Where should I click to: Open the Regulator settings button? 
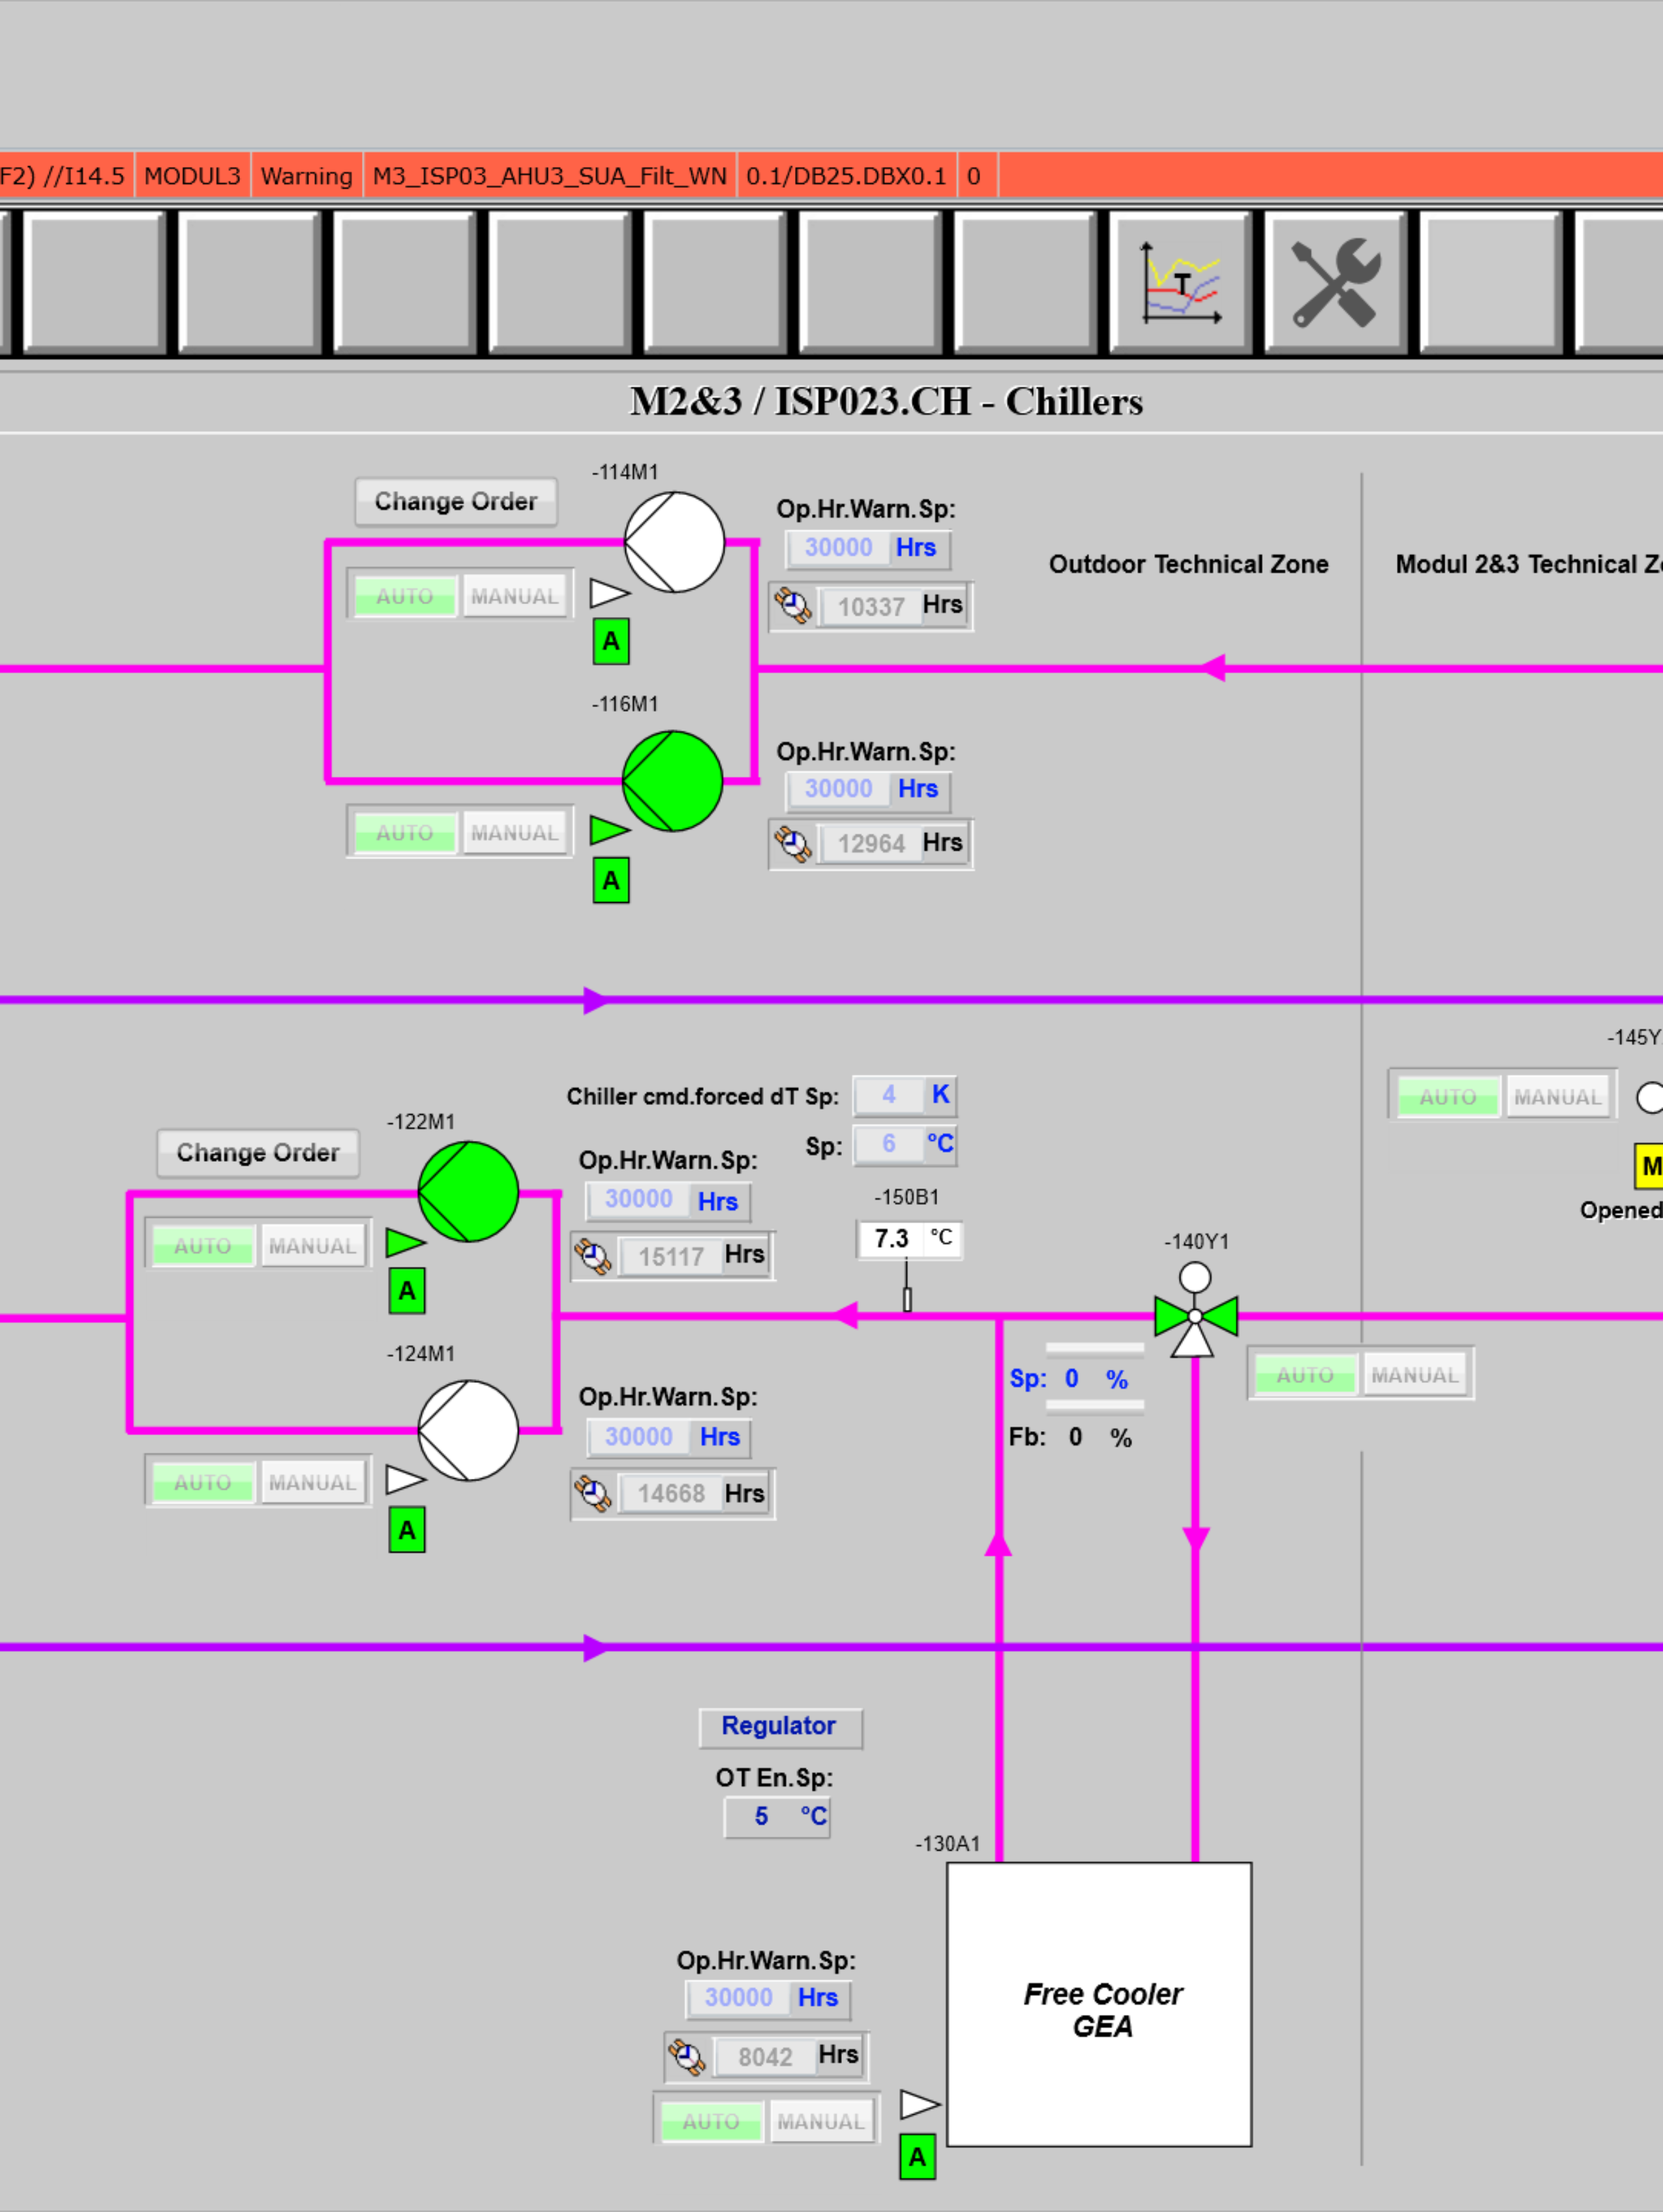pyautogui.click(x=779, y=1726)
